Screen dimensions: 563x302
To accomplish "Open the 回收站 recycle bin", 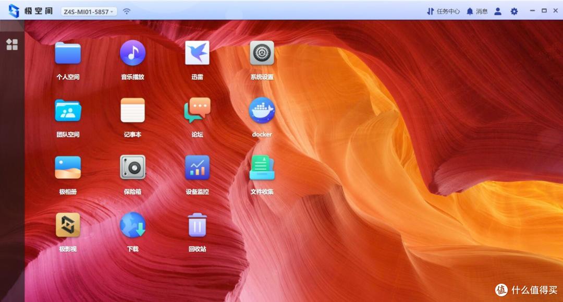I will point(197,225).
